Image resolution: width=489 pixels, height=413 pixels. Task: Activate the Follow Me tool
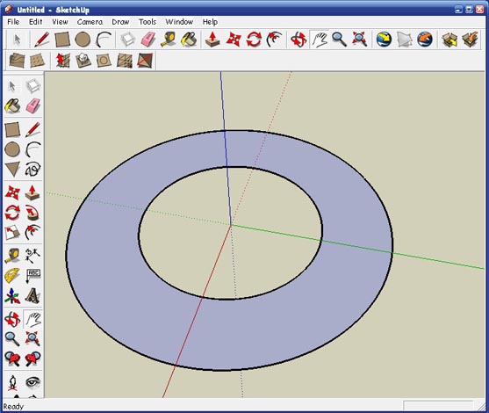pos(32,213)
